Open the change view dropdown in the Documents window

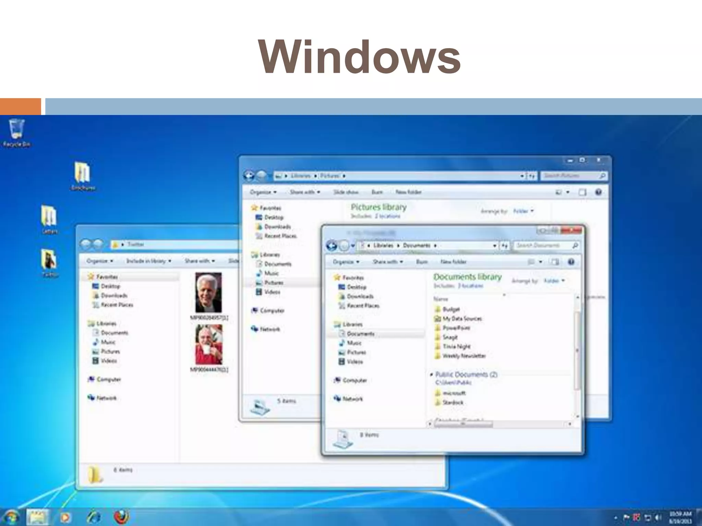[x=541, y=262]
